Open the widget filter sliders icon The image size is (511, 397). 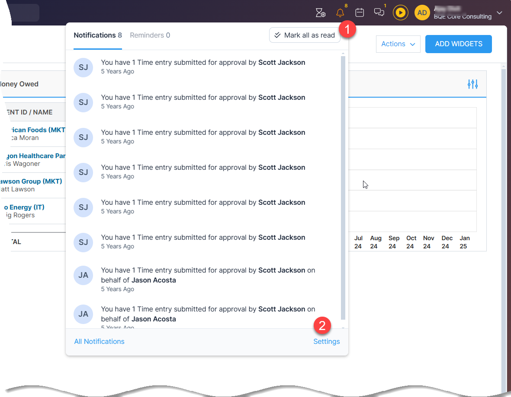coord(472,84)
